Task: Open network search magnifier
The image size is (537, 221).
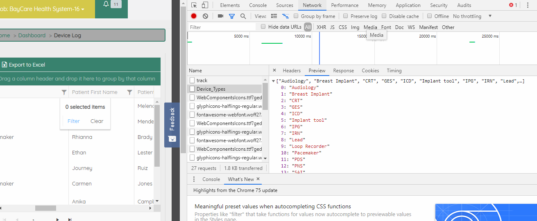Action: [x=243, y=16]
